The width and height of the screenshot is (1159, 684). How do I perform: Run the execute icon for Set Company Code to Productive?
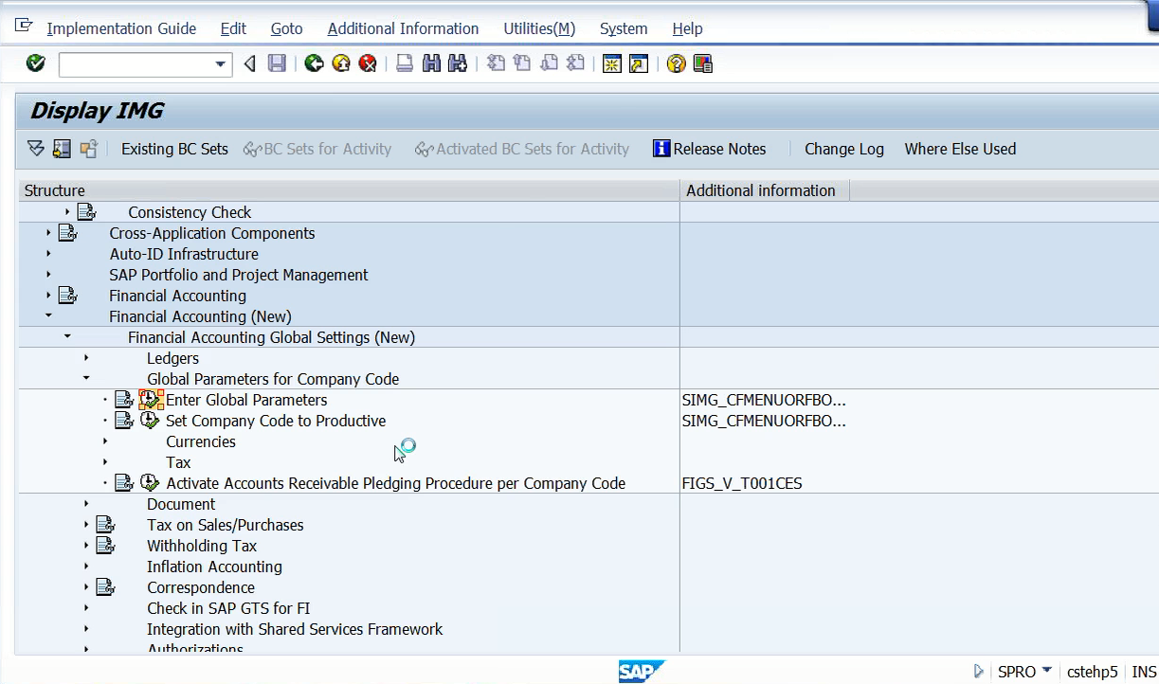pos(150,421)
